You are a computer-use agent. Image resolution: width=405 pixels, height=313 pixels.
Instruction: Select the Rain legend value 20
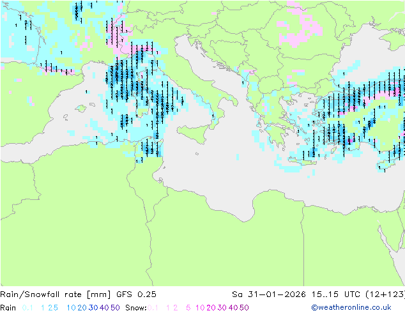(x=82, y=308)
